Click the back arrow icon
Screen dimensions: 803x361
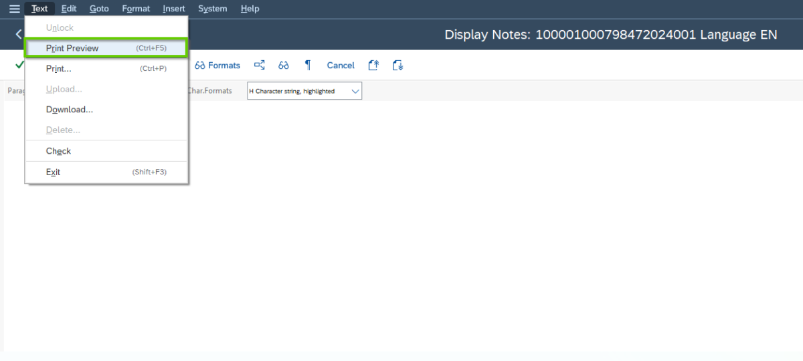coord(18,35)
